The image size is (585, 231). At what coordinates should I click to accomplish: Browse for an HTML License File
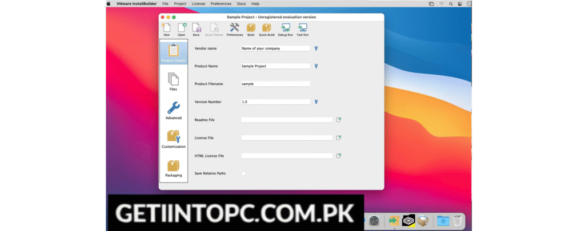(x=339, y=156)
